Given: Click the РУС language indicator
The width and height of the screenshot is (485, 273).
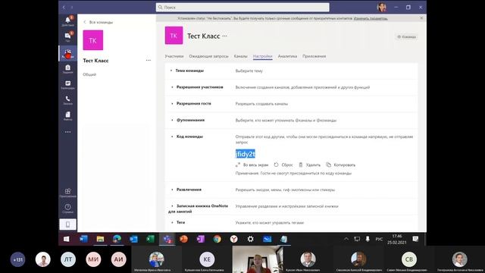Looking at the screenshot, I should click(x=379, y=239).
